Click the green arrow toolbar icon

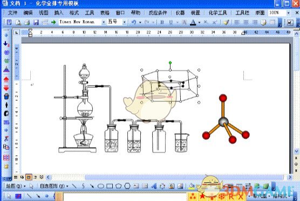coord(53,22)
